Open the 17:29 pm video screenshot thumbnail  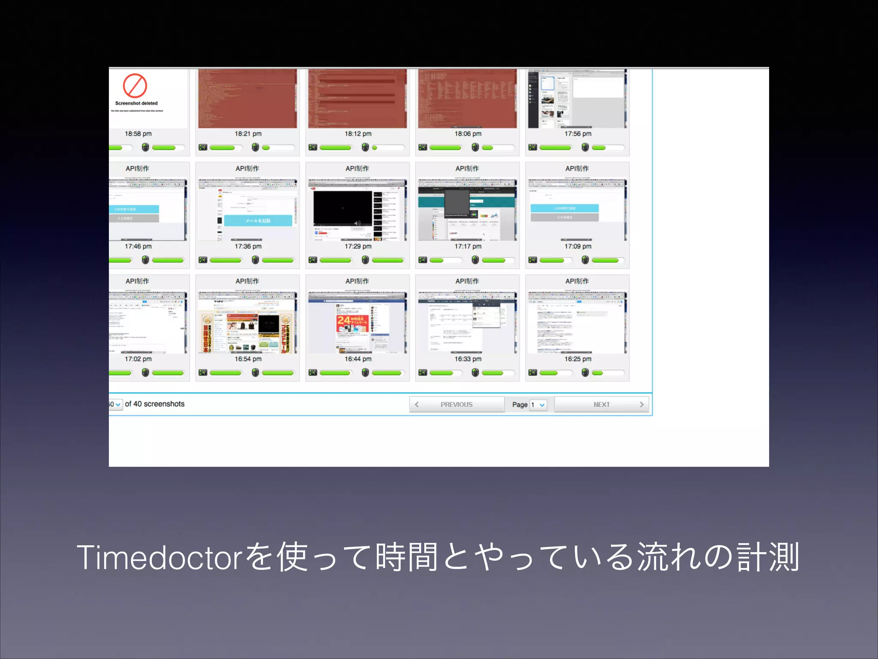click(x=358, y=210)
